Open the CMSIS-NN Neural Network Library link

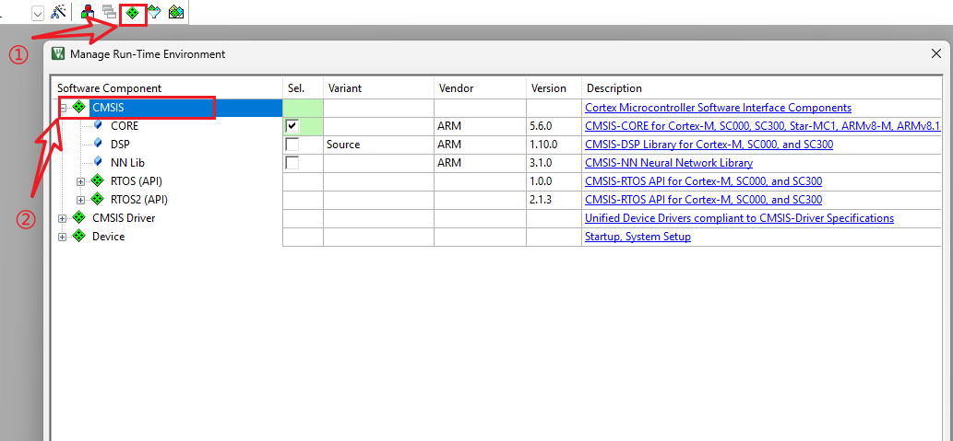[669, 163]
